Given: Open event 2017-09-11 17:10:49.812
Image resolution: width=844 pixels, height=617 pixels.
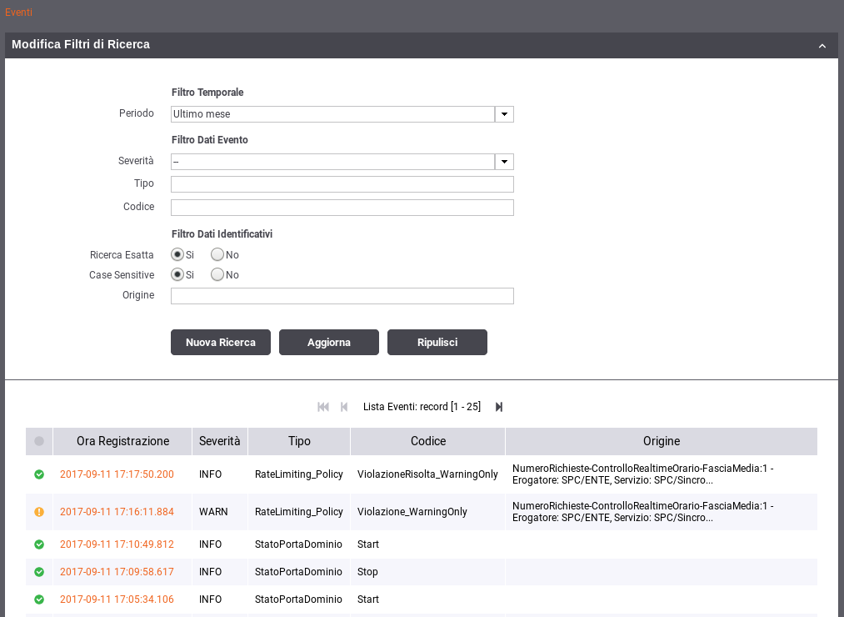Looking at the screenshot, I should pyautogui.click(x=117, y=544).
